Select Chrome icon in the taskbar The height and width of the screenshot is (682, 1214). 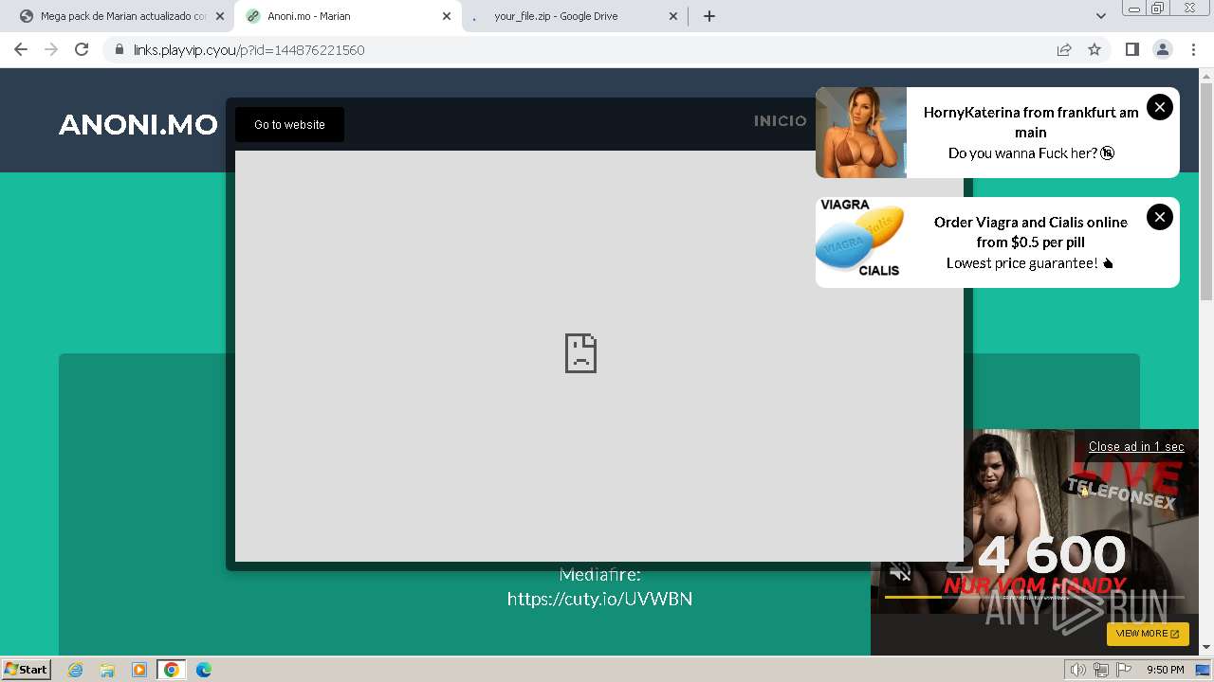tap(172, 670)
